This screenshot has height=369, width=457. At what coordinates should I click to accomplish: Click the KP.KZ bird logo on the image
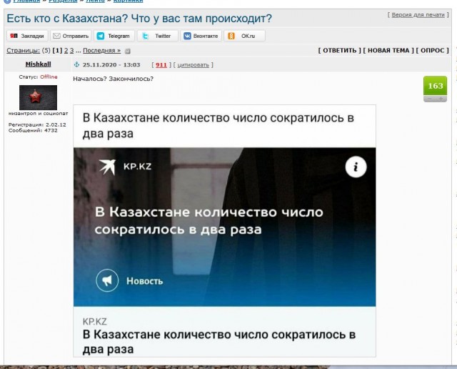pos(107,167)
